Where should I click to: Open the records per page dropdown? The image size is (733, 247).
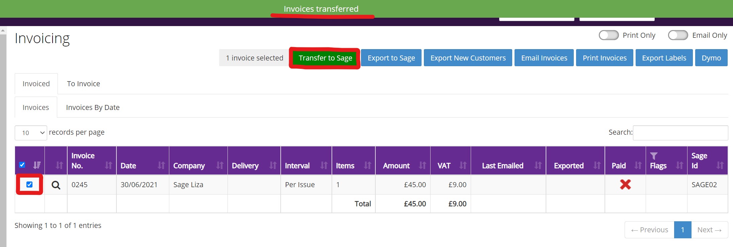tap(31, 133)
